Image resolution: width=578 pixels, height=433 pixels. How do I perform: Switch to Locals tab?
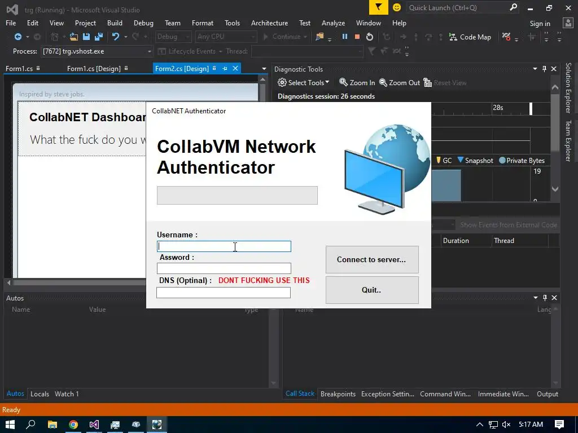click(x=40, y=394)
